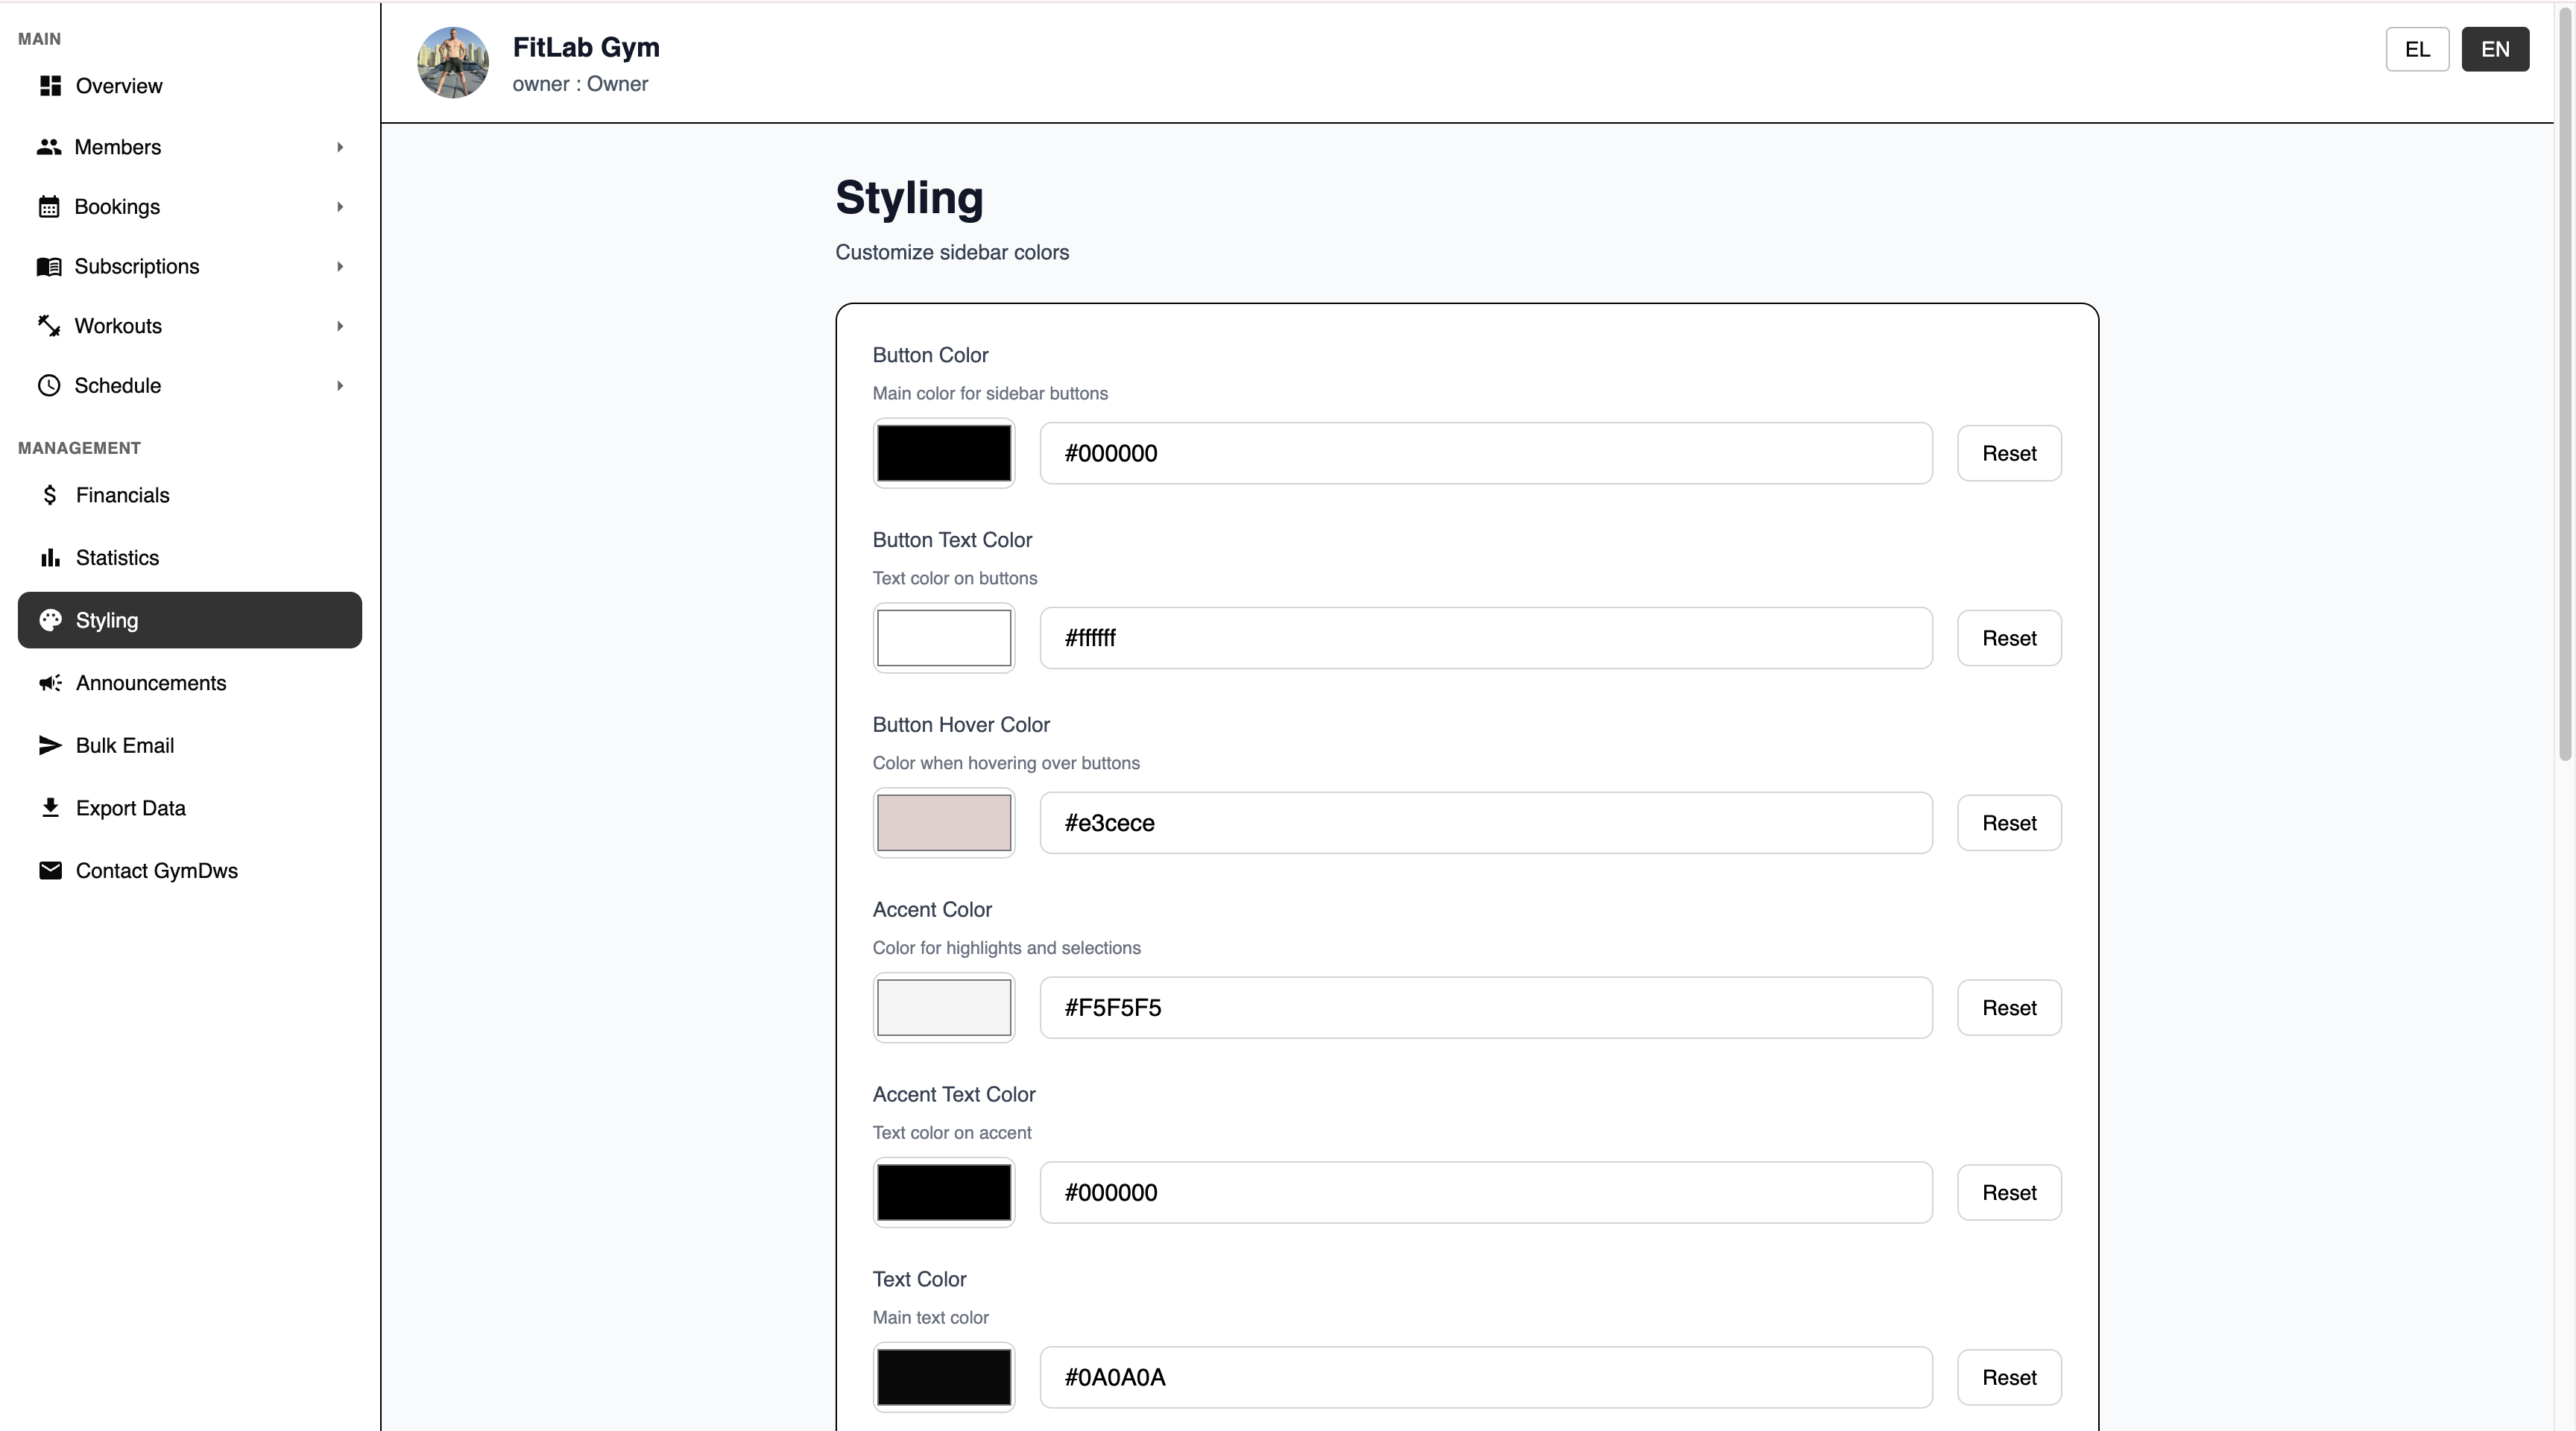Focus the Accent Text Color hex field
Viewport: 2576px width, 1431px height.
[x=1486, y=1192]
